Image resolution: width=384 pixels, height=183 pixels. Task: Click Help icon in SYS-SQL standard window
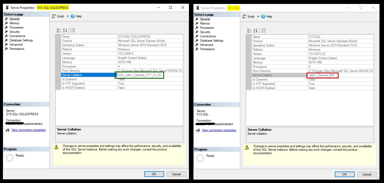click(x=263, y=17)
